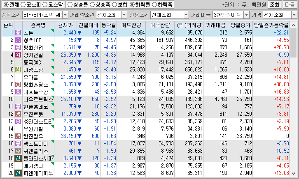Viewport: 299px width, 179px height.
Task: Click the 경 badge icon beside 유진로봇
Action: pos(18,114)
